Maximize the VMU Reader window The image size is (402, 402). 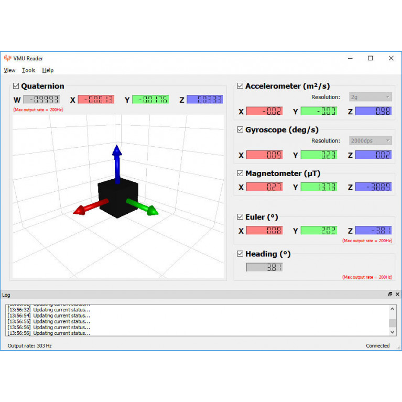pyautogui.click(x=370, y=58)
